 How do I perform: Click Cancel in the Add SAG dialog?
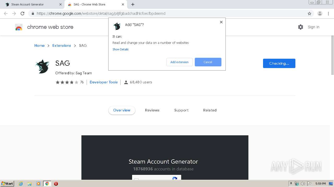[x=208, y=62]
